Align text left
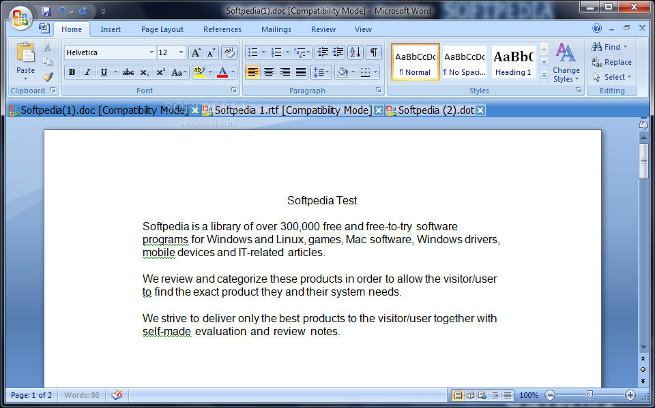This screenshot has height=408, width=655. pos(252,72)
